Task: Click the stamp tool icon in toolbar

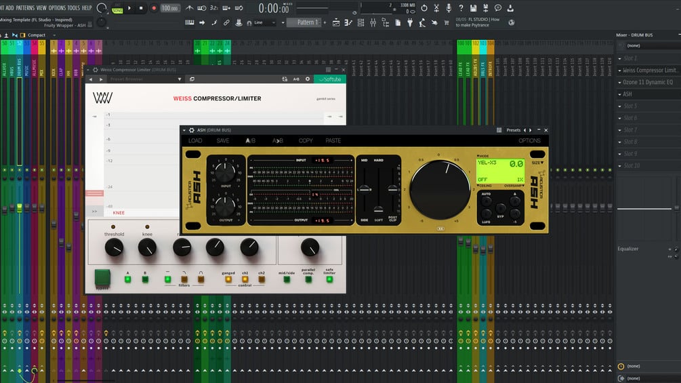Action: pos(239,22)
